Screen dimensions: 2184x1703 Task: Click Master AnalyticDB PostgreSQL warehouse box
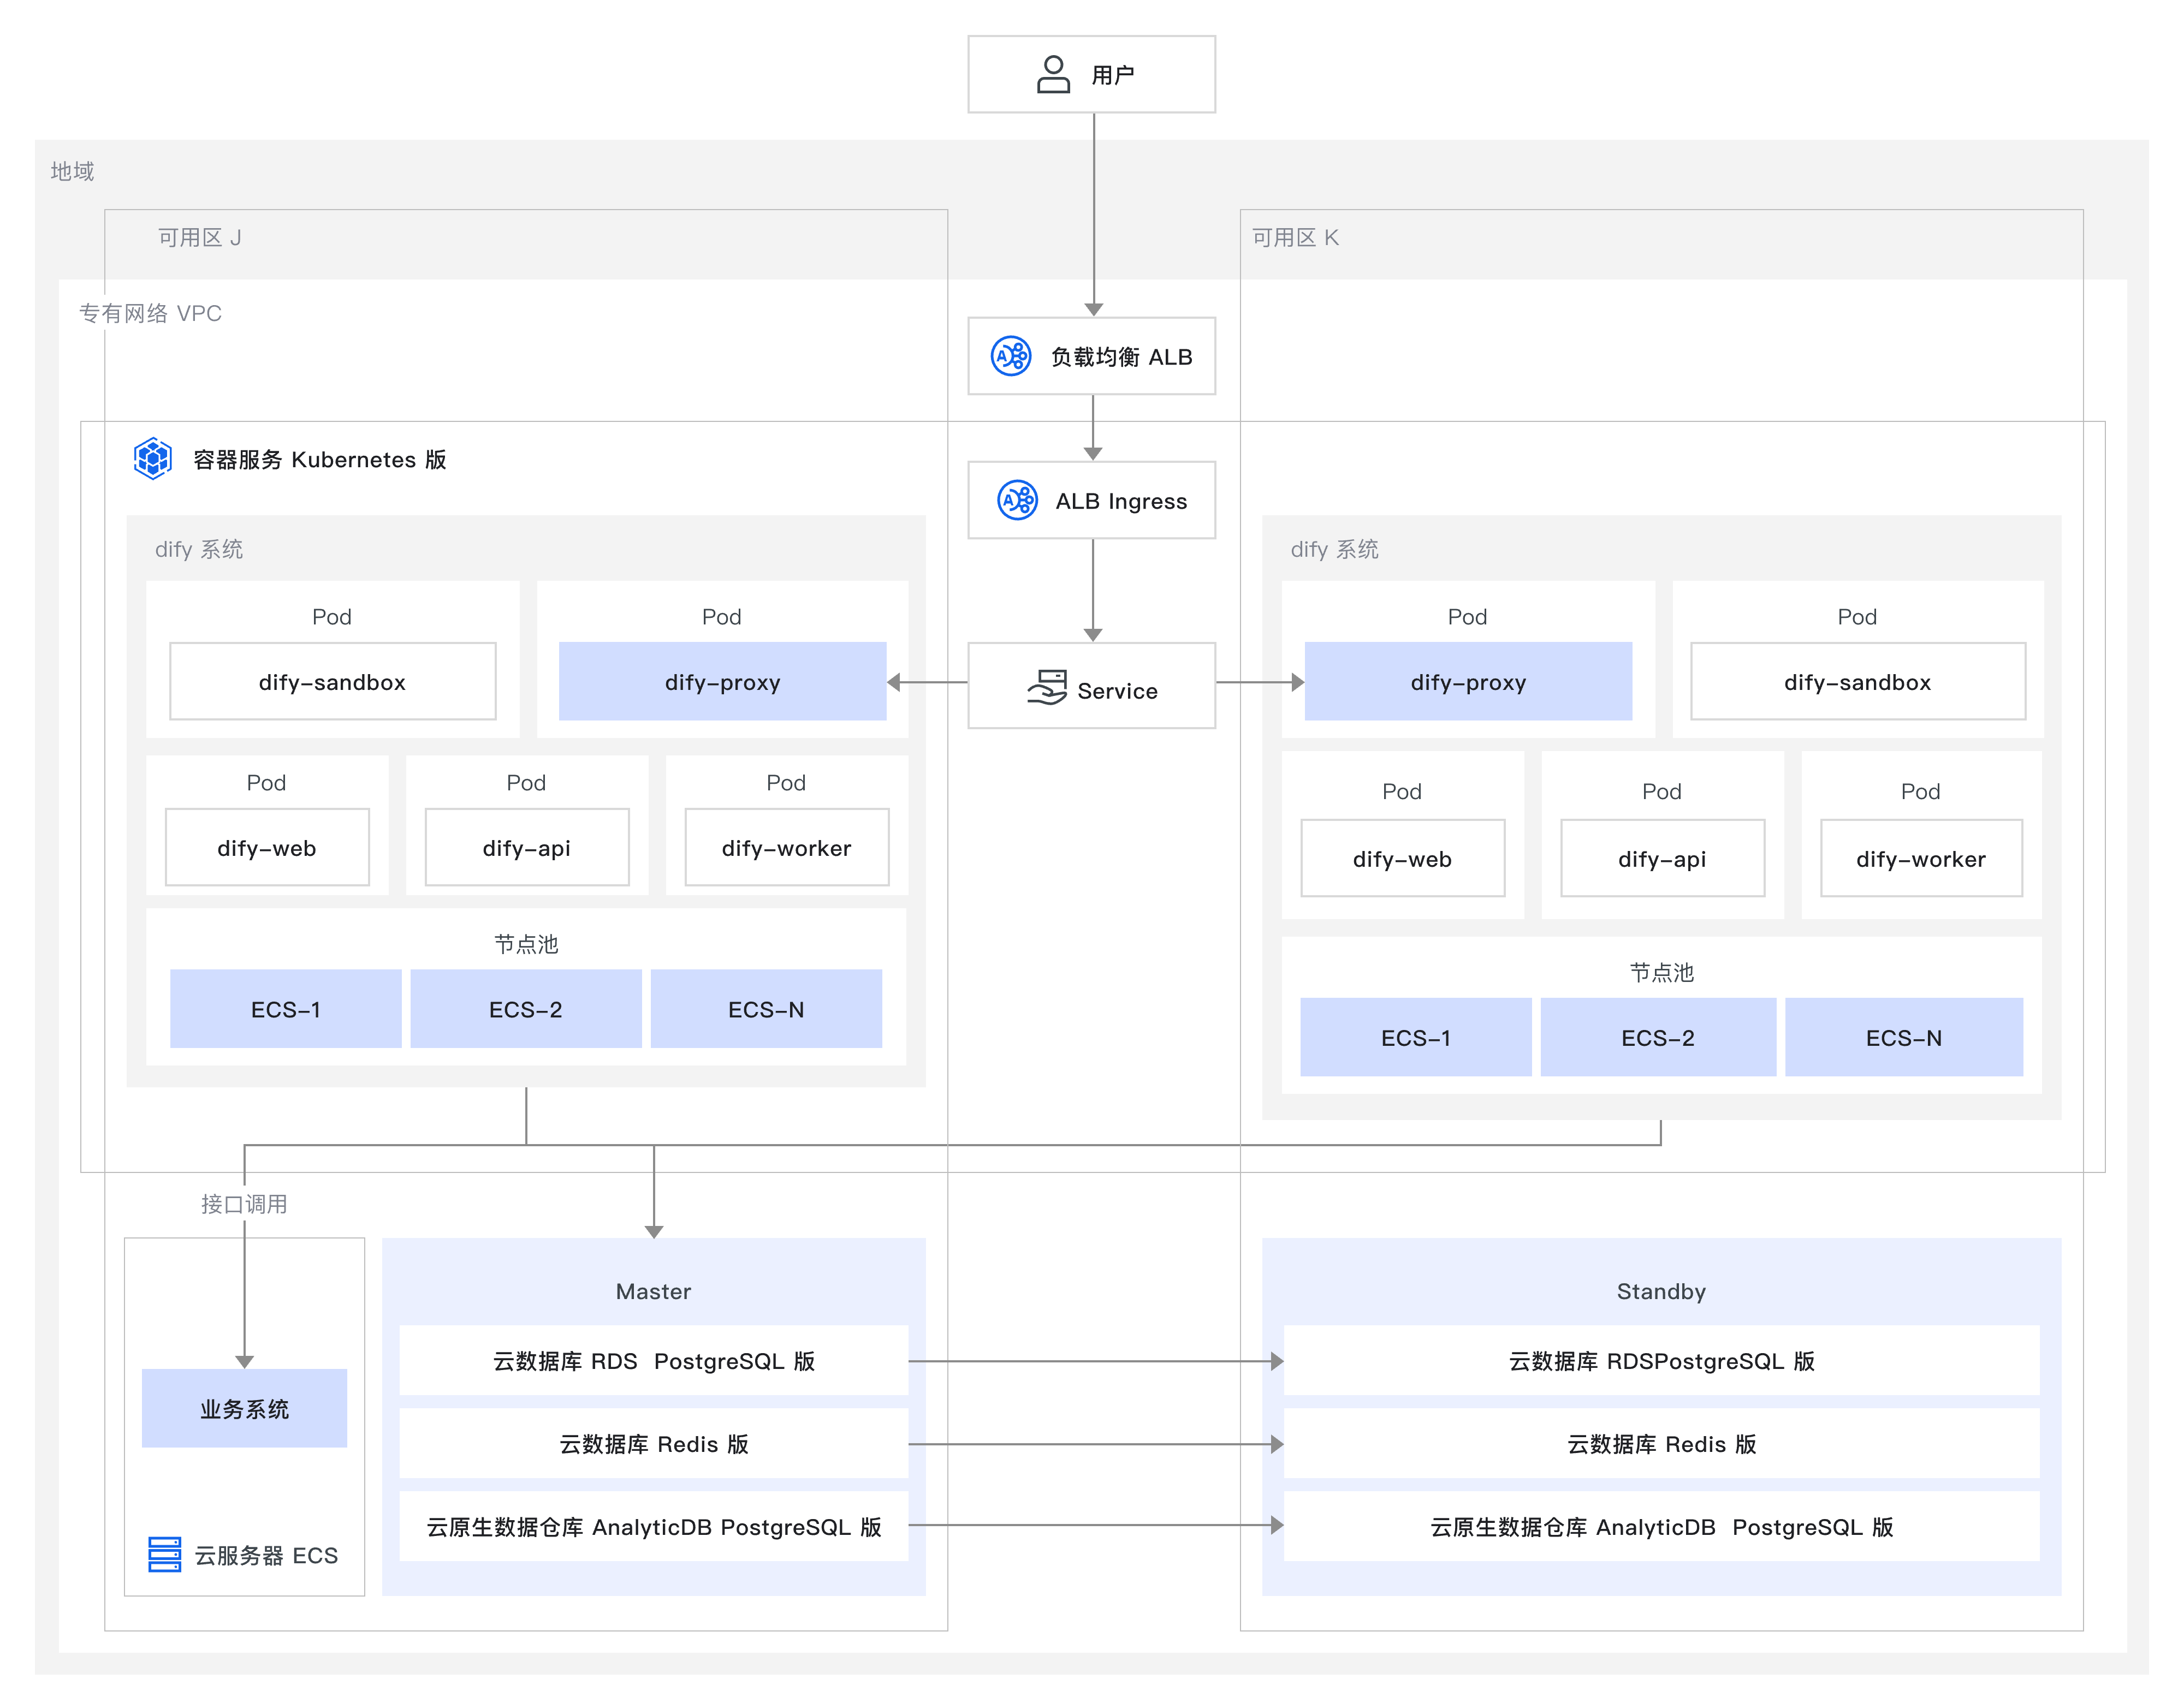[x=653, y=1526]
